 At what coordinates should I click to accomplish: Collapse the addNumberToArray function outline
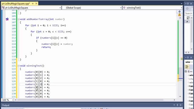point(18,19)
